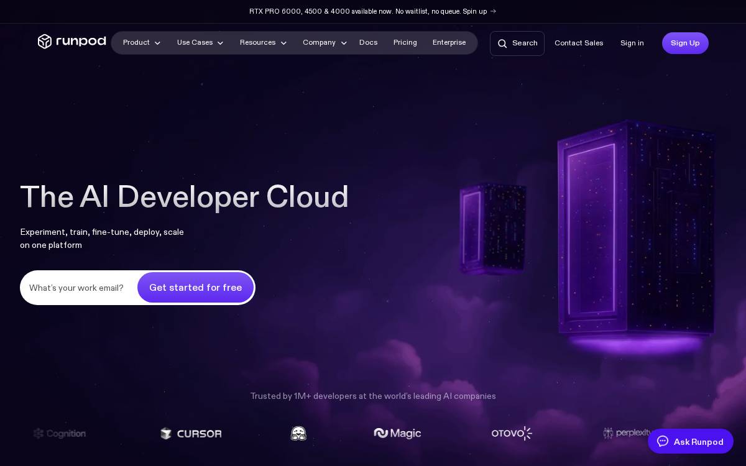Click the Cognition logo

(60, 433)
